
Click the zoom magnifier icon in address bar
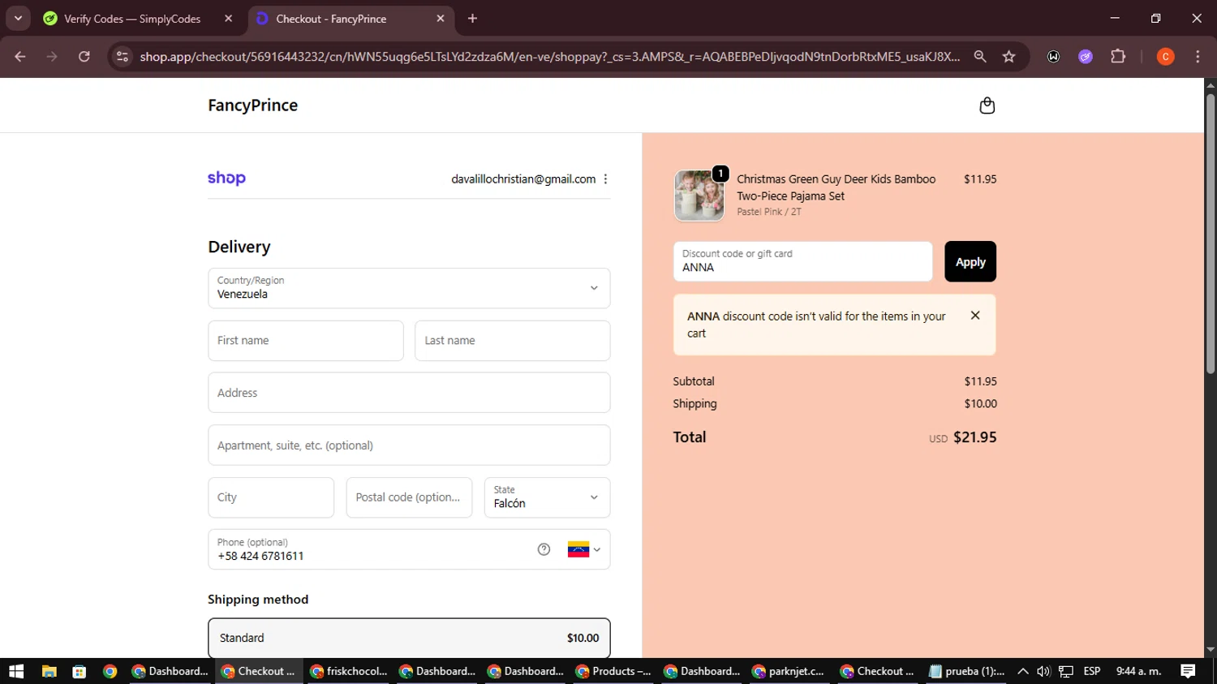[x=980, y=57]
